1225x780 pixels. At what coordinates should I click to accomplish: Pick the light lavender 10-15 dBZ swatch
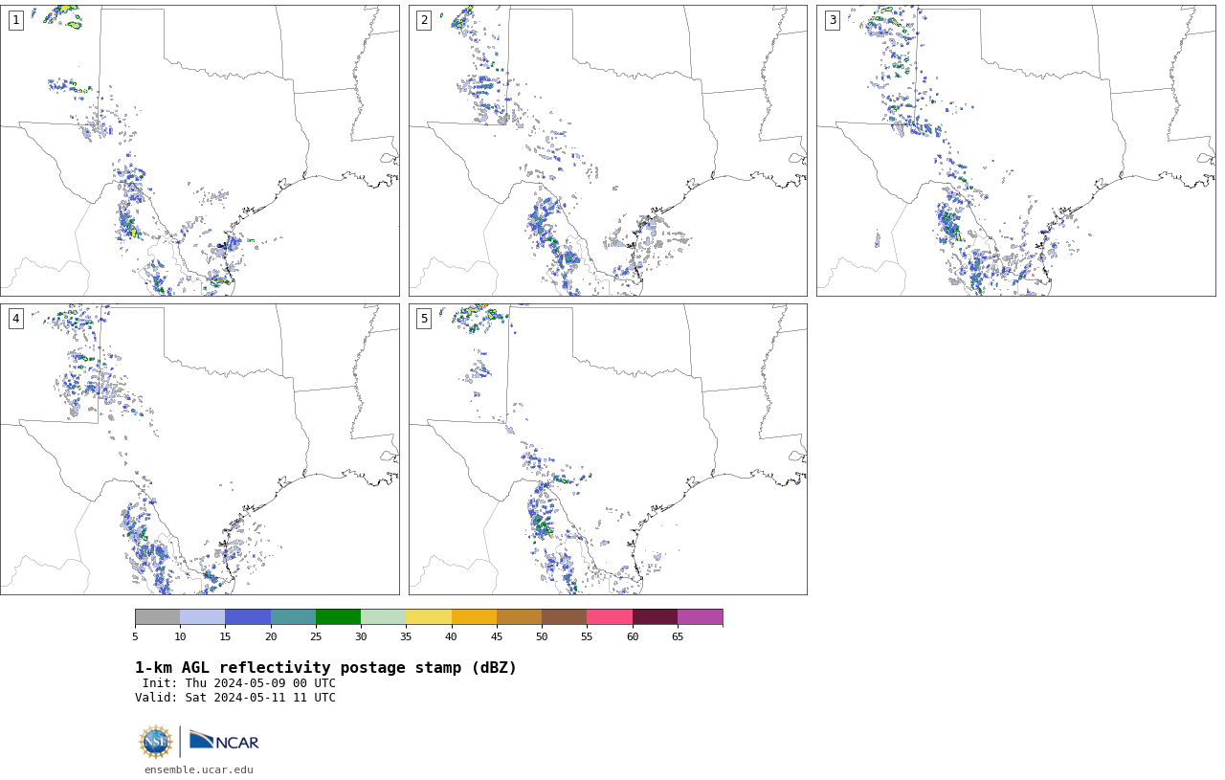click(x=202, y=616)
